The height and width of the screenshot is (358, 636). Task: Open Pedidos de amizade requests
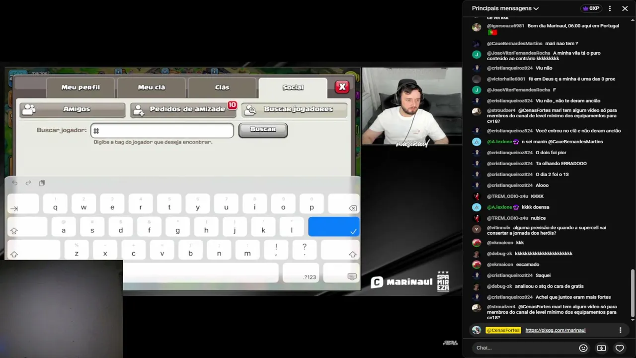click(183, 109)
